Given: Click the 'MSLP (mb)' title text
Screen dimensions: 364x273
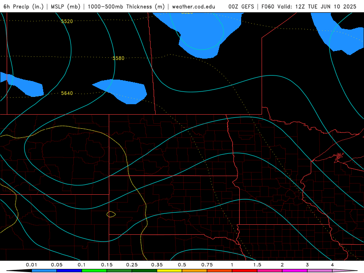Looking at the screenshot, I should click(x=66, y=6).
